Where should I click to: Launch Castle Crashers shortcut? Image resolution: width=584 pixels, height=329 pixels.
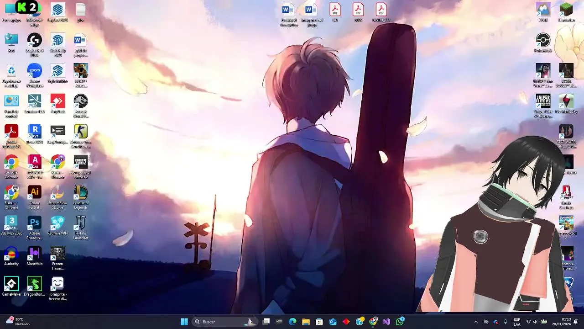pyautogui.click(x=566, y=197)
